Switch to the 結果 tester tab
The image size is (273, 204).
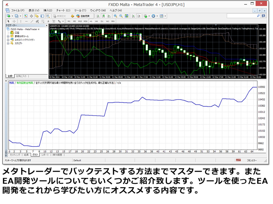[x=26, y=155]
